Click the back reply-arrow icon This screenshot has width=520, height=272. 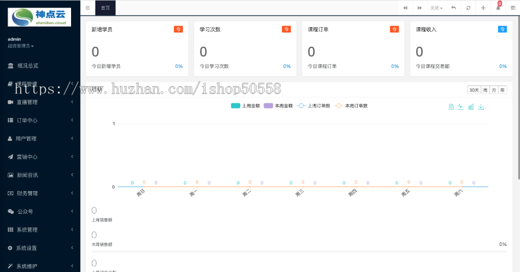[x=454, y=8]
